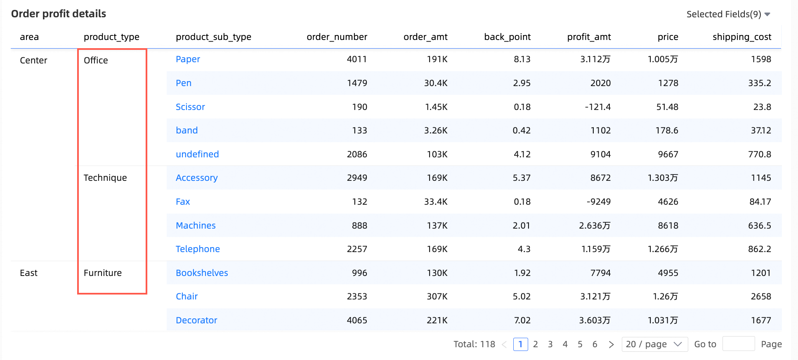Click the 7.02 back point cell
This screenshot has width=798, height=360.
click(522, 320)
